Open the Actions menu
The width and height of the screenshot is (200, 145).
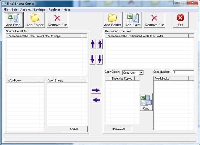coord(25,10)
